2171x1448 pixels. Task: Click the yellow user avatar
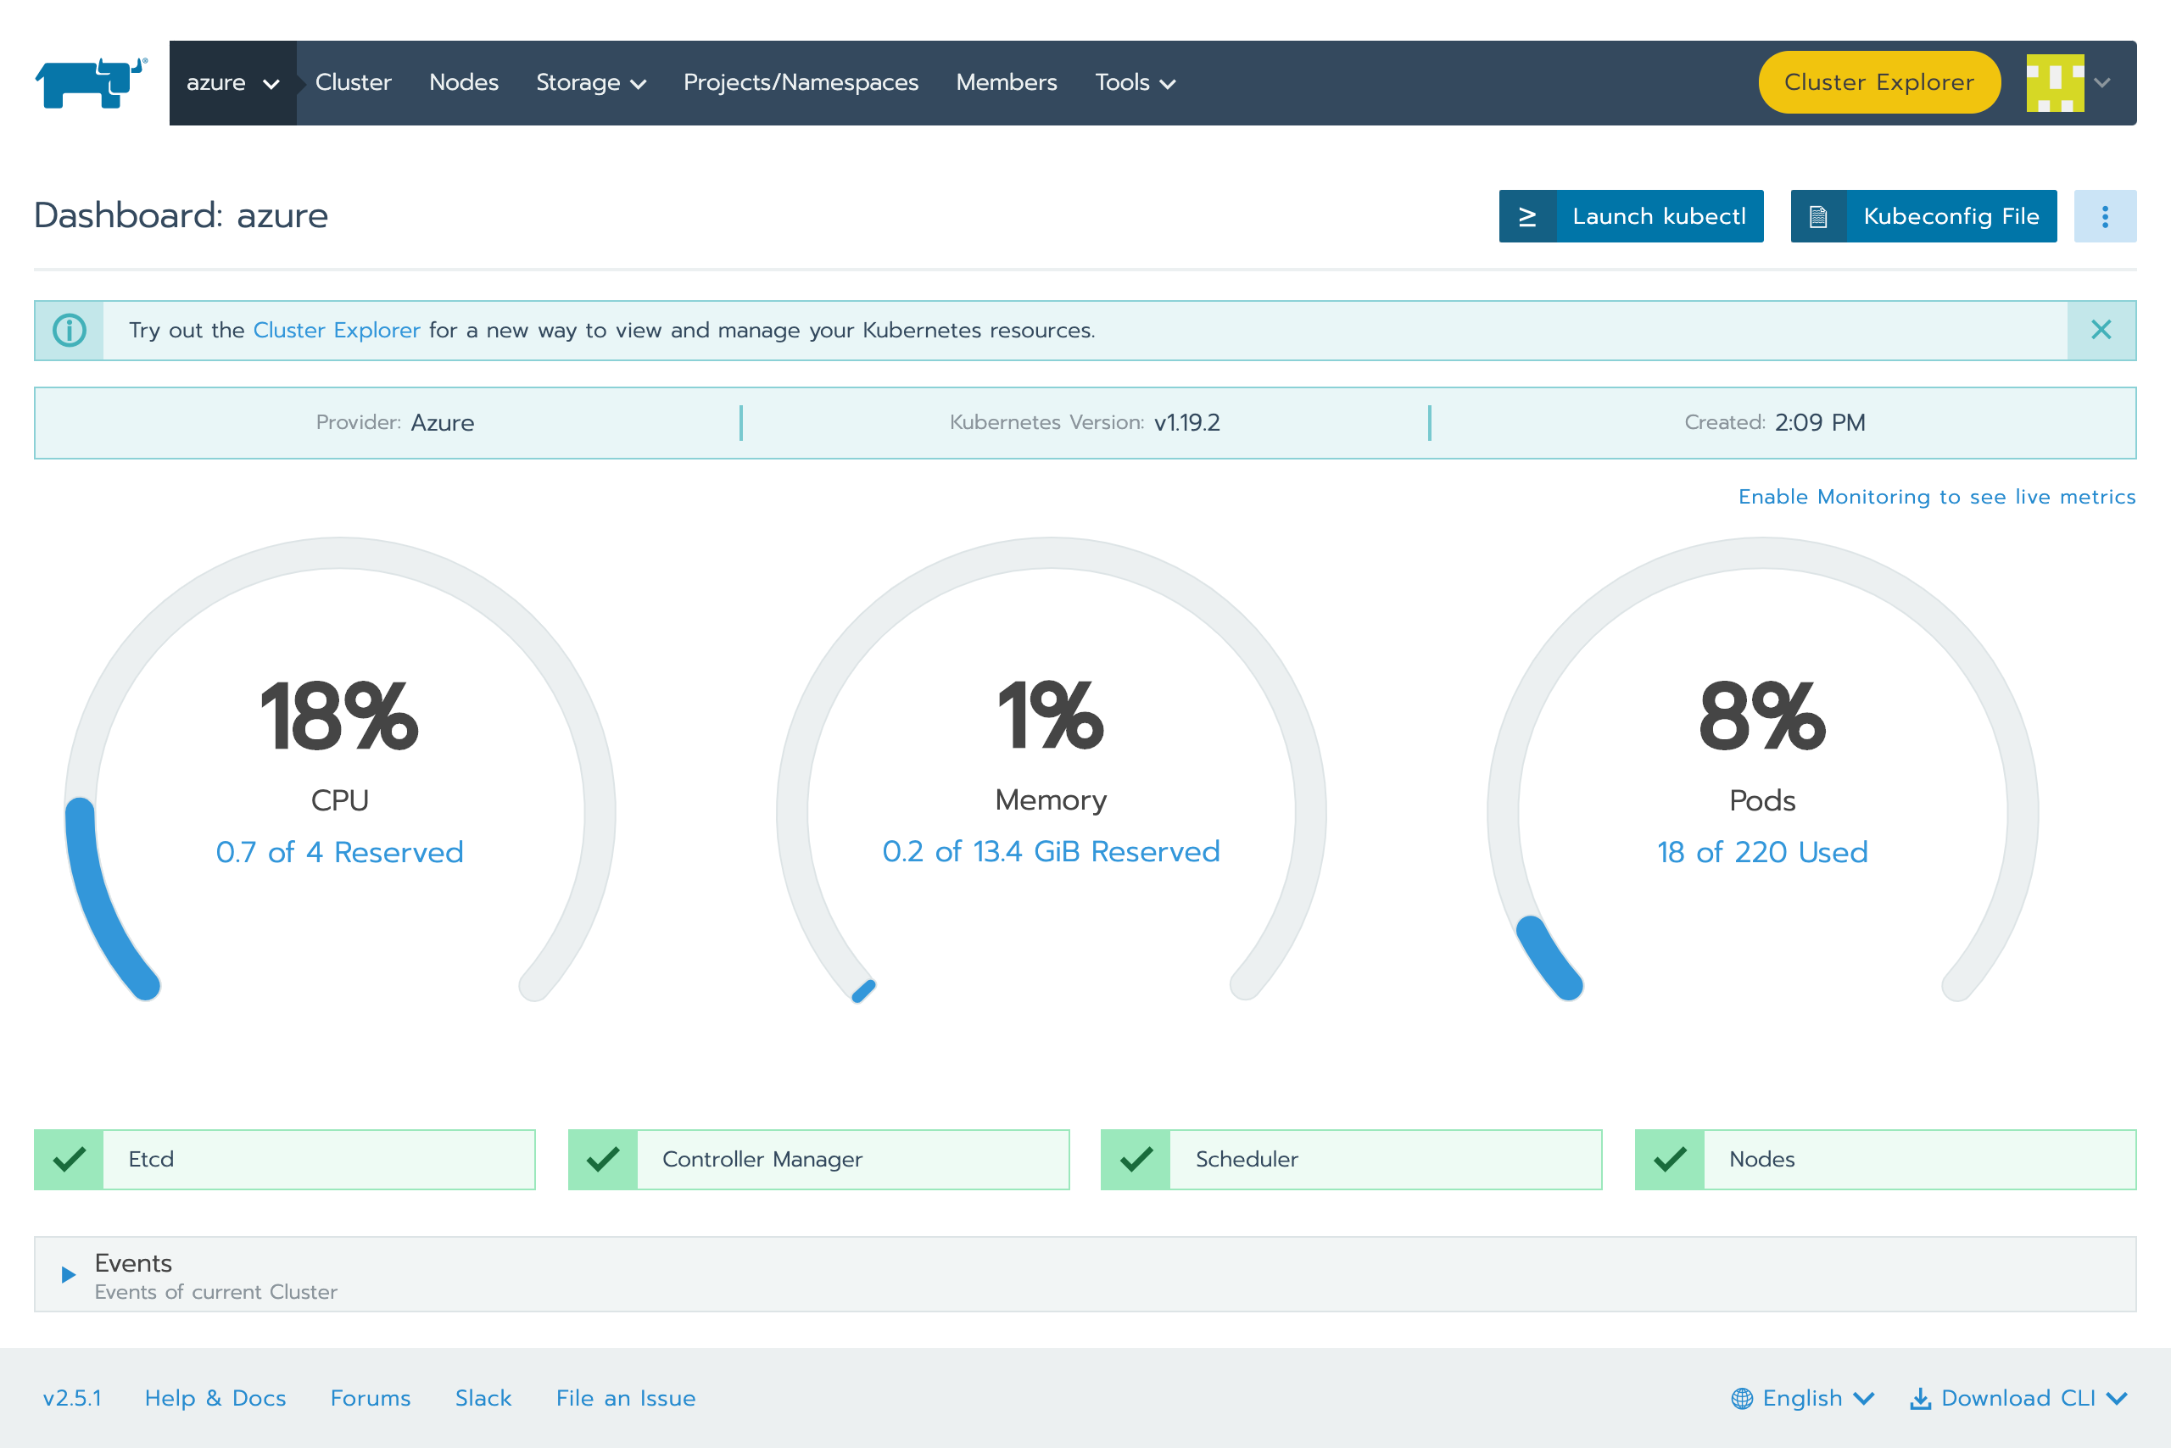point(2055,83)
